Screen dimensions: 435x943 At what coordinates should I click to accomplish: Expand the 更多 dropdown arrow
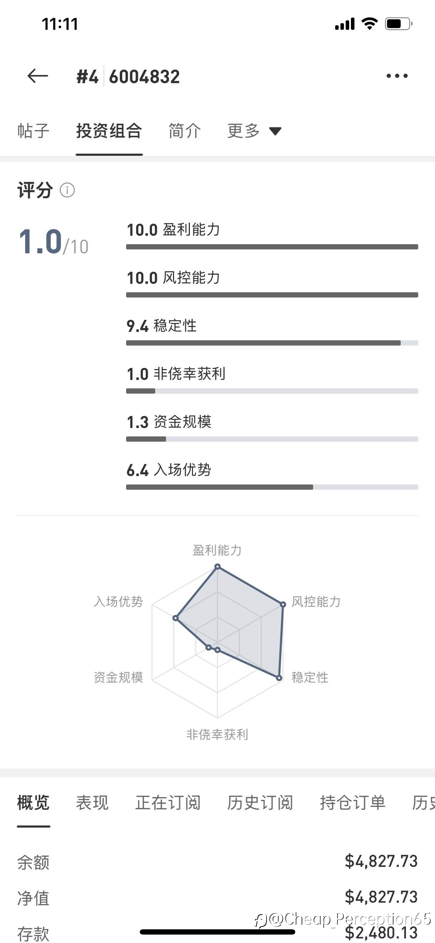tap(275, 131)
